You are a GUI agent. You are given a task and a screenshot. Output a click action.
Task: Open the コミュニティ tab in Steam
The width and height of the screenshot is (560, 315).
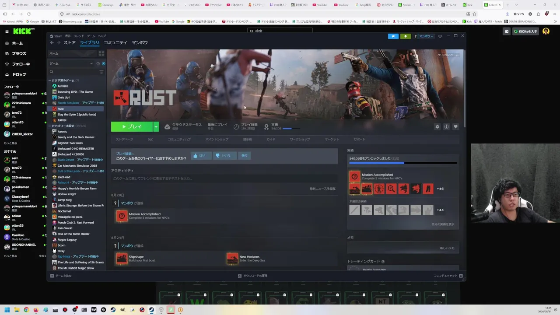[115, 42]
